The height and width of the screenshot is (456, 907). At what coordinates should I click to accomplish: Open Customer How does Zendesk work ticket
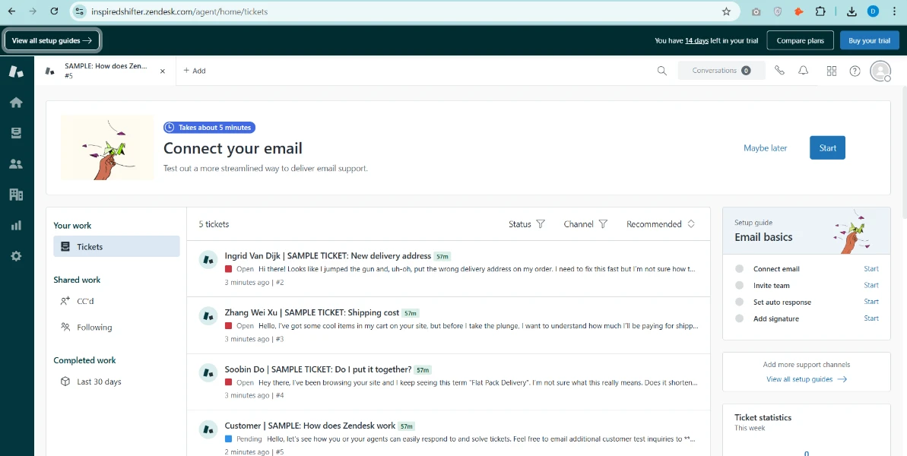[449, 433]
